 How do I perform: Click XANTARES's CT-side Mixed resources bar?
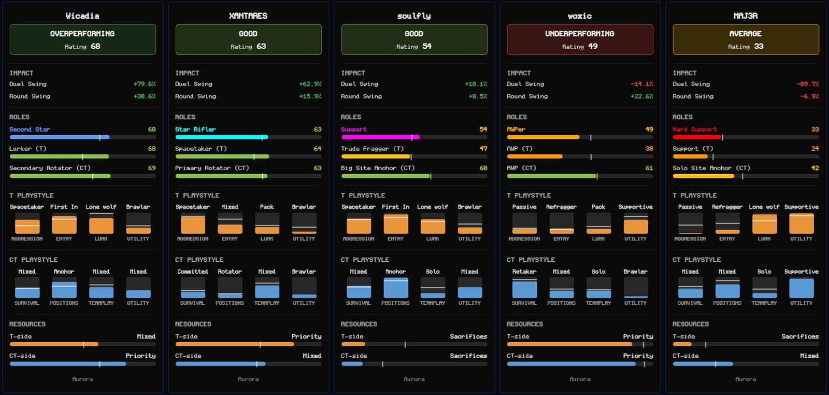pyautogui.click(x=249, y=364)
